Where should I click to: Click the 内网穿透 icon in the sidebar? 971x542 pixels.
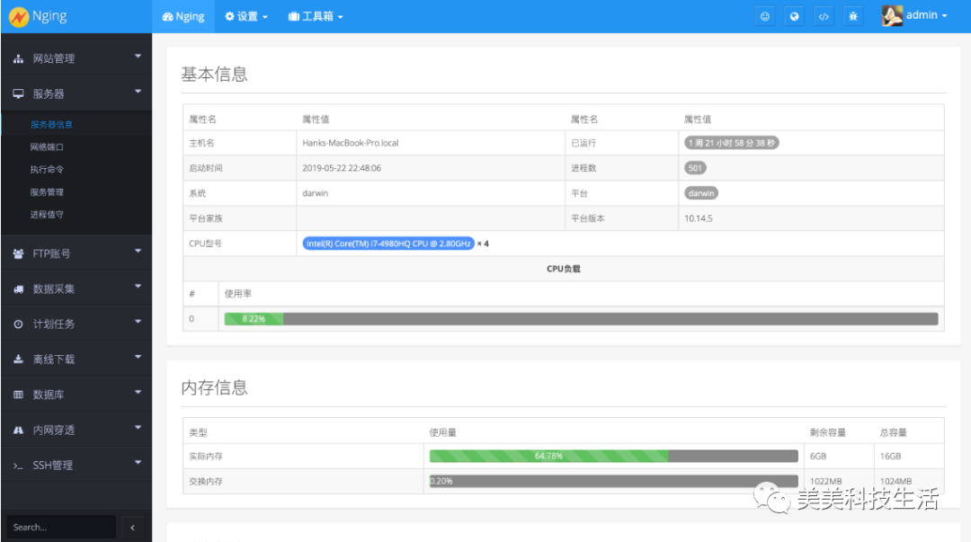[x=20, y=429]
